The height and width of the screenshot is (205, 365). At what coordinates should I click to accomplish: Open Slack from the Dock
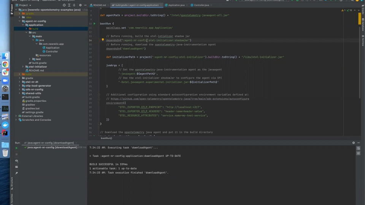coord(5,73)
